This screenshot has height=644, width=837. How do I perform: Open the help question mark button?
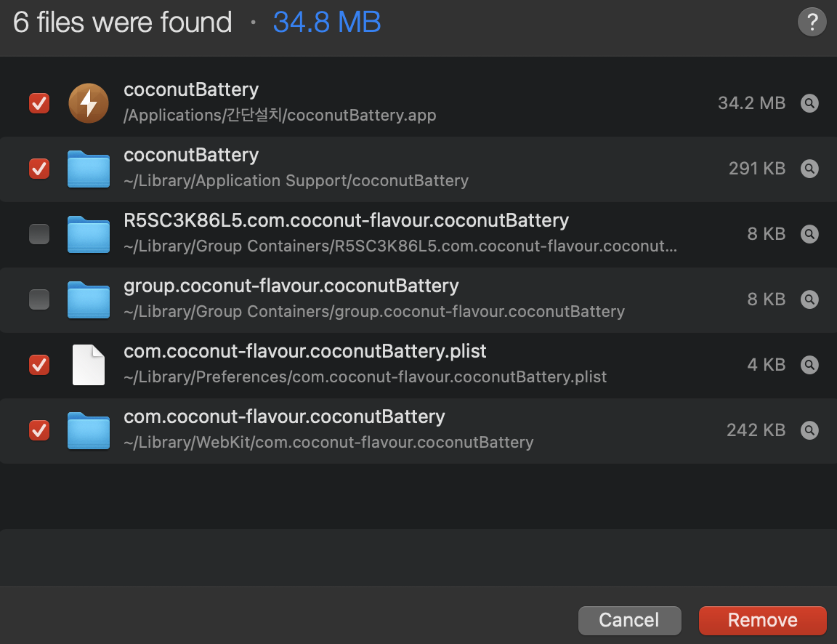click(812, 22)
